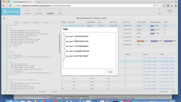
Task: Select the "cust_value": 0.12020896770991385 line
Action: pyautogui.click(x=77, y=51)
